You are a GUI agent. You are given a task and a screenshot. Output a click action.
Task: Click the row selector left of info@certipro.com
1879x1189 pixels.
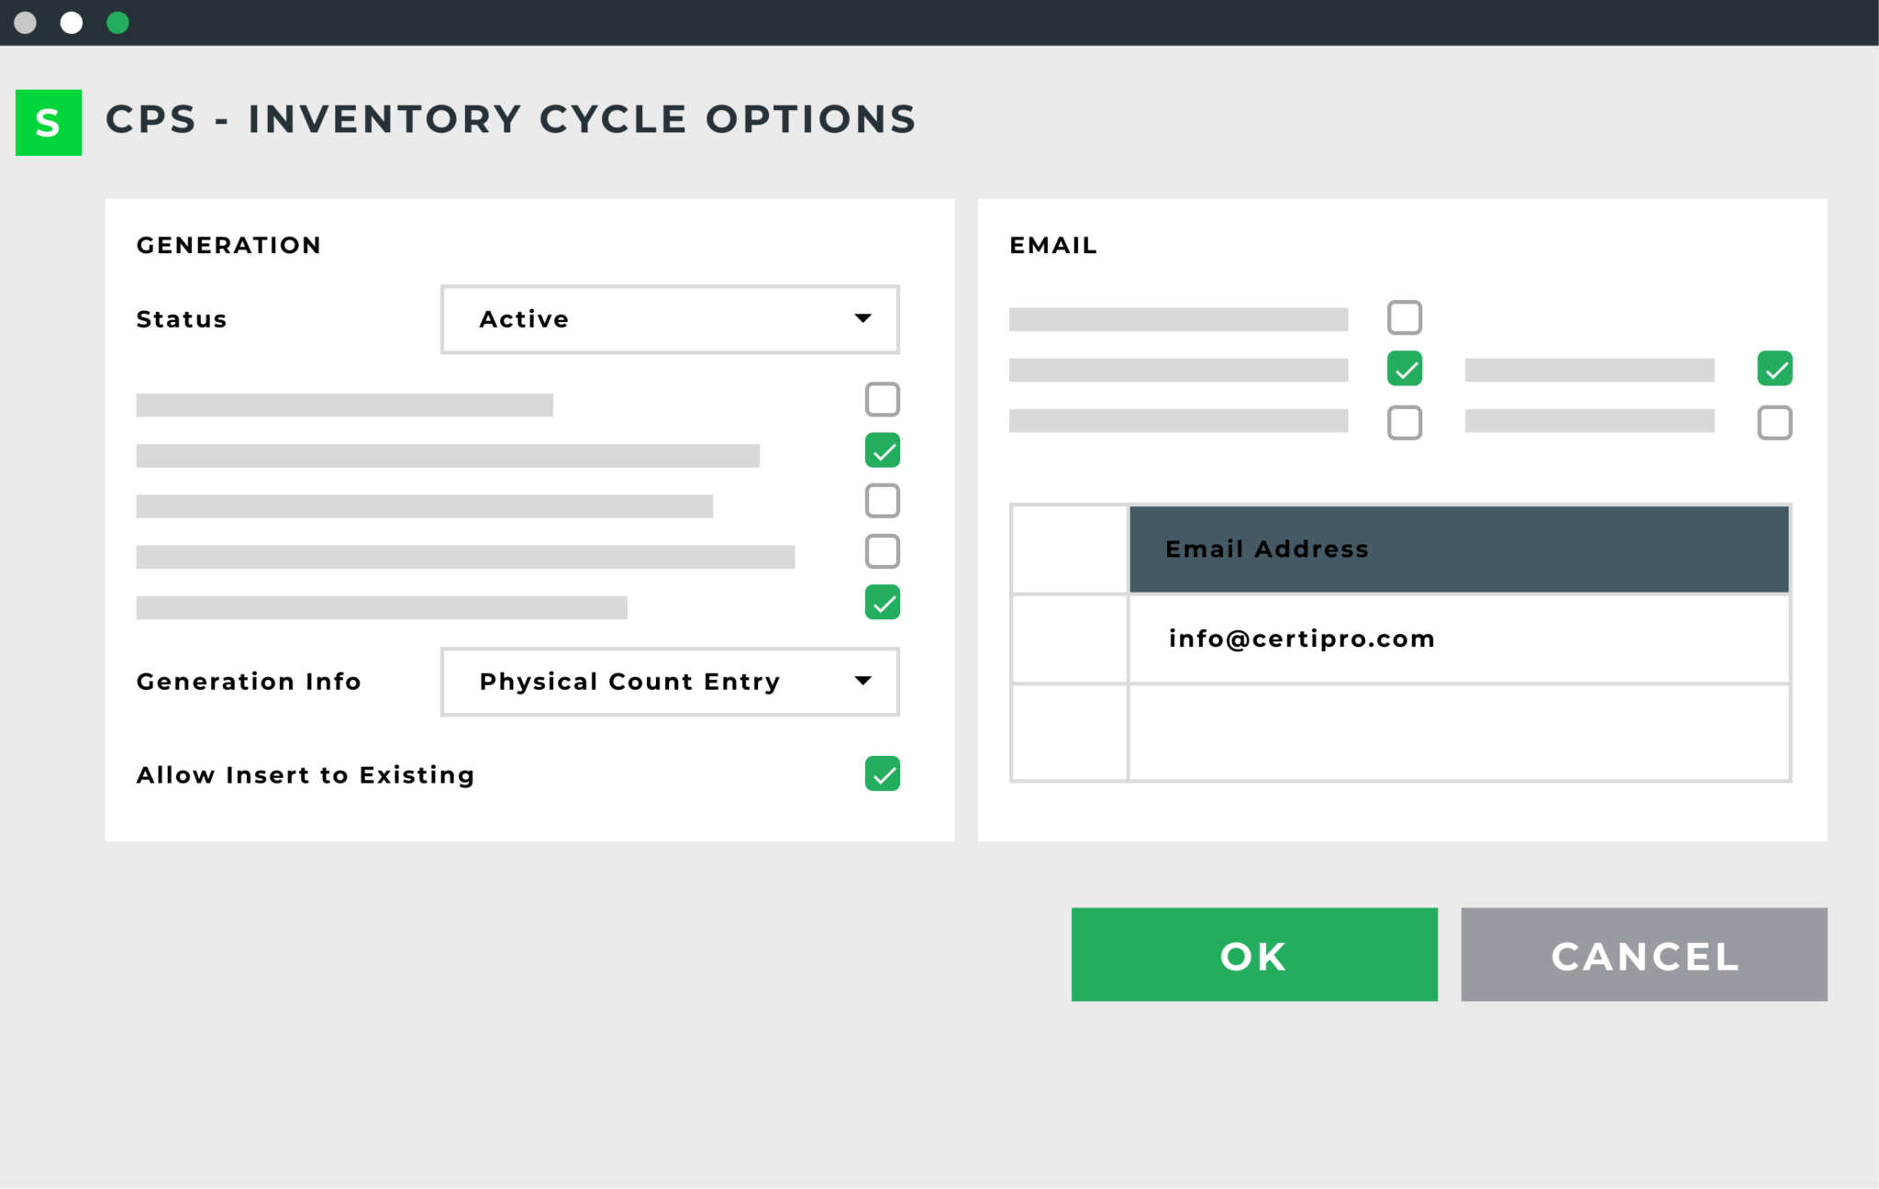point(1070,639)
